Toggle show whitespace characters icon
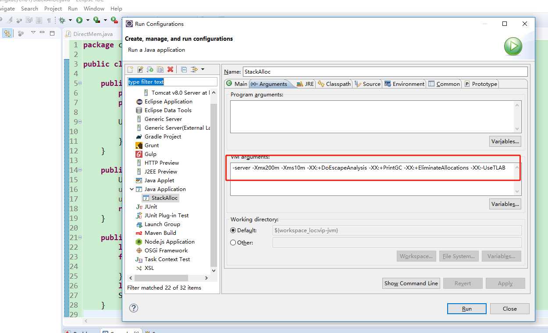 pyautogui.click(x=49, y=20)
